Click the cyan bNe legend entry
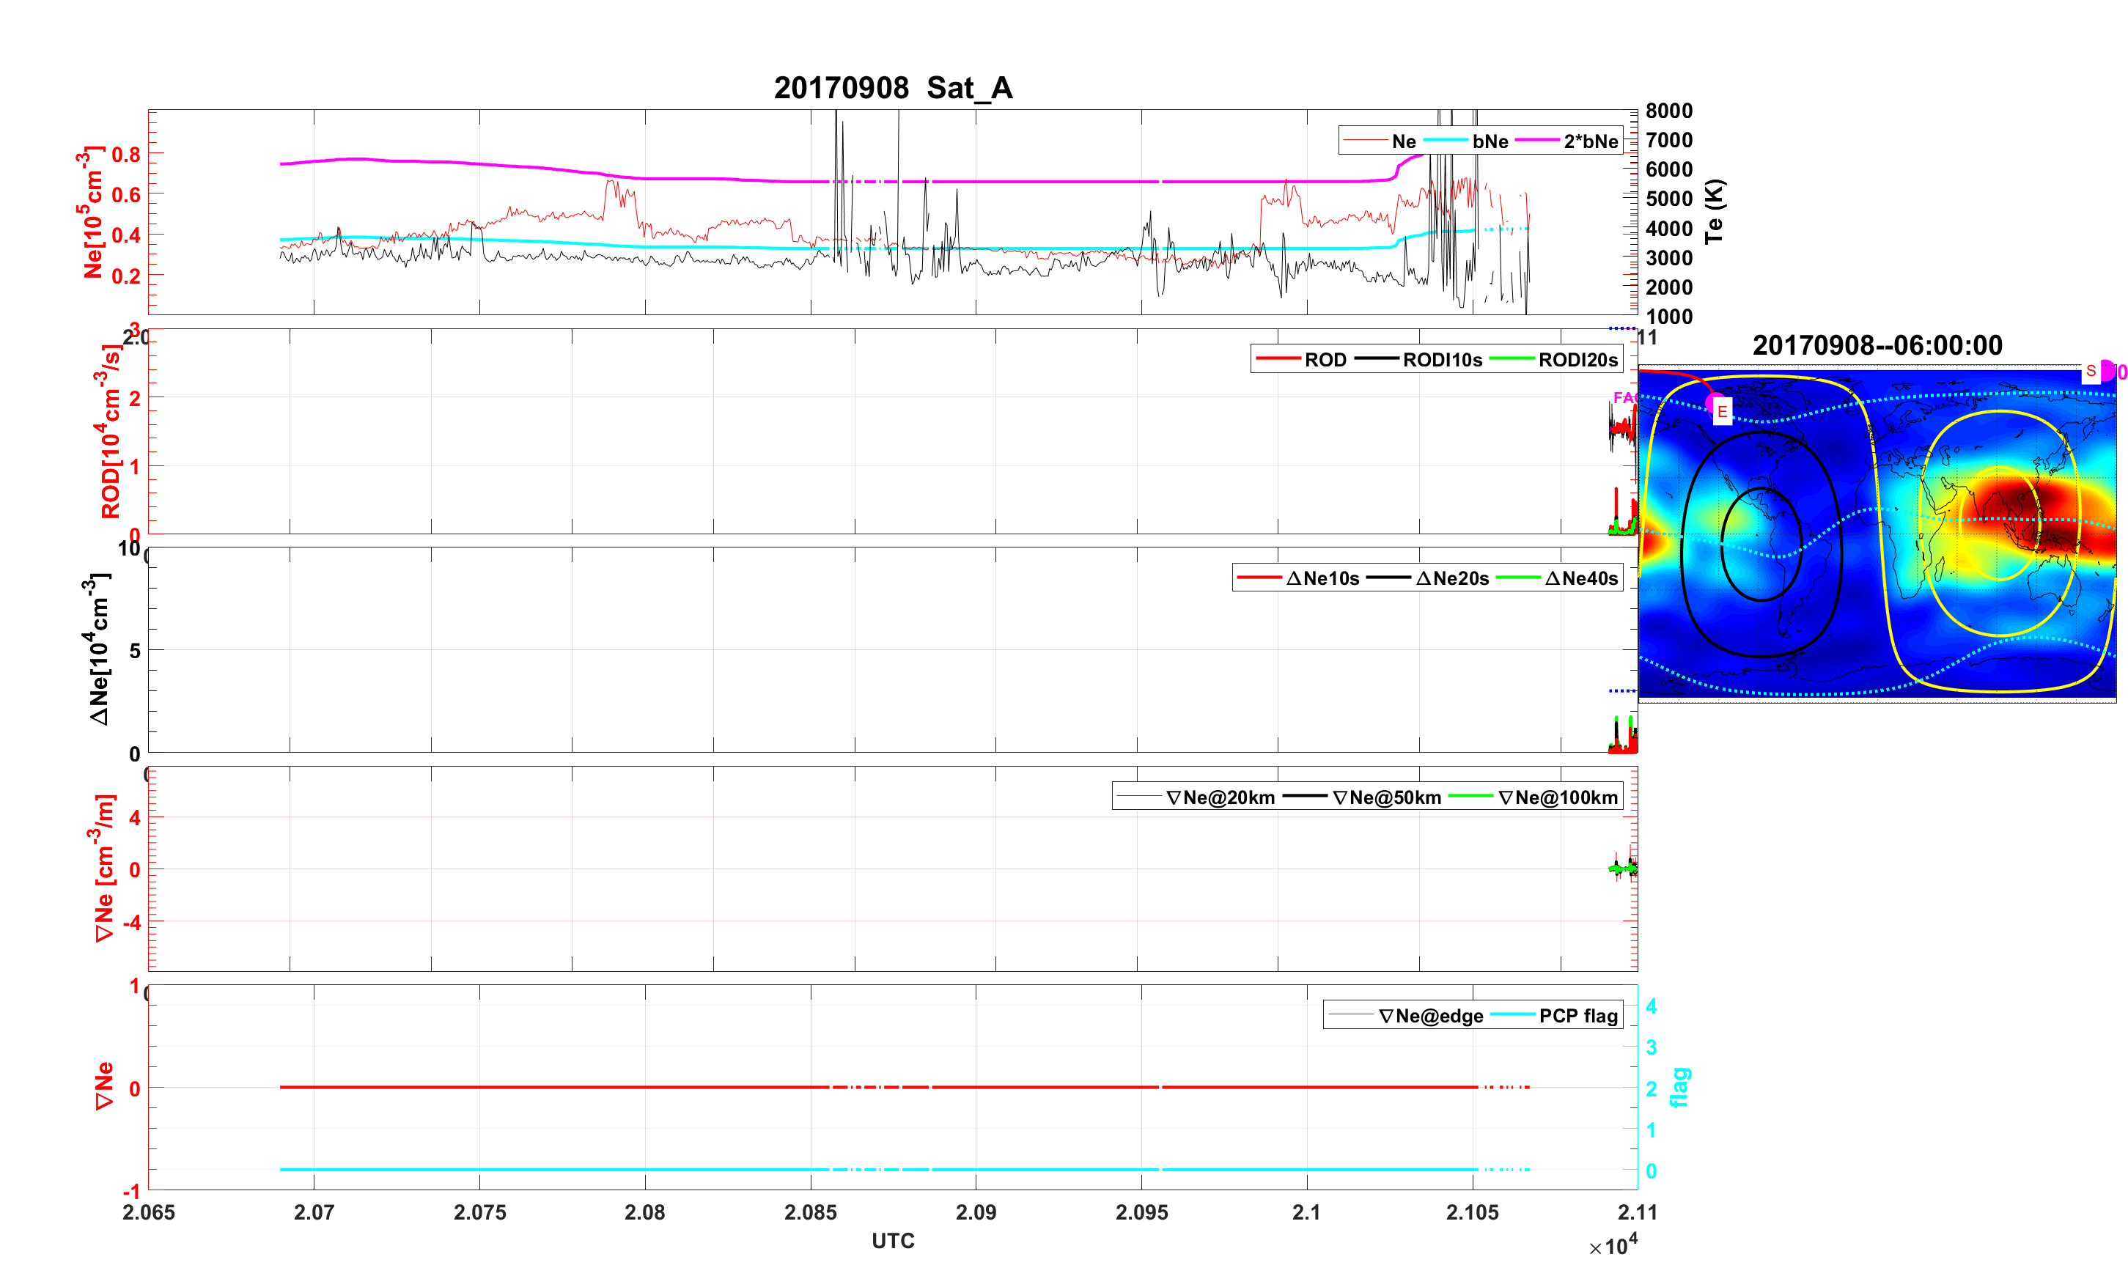 pos(1490,141)
